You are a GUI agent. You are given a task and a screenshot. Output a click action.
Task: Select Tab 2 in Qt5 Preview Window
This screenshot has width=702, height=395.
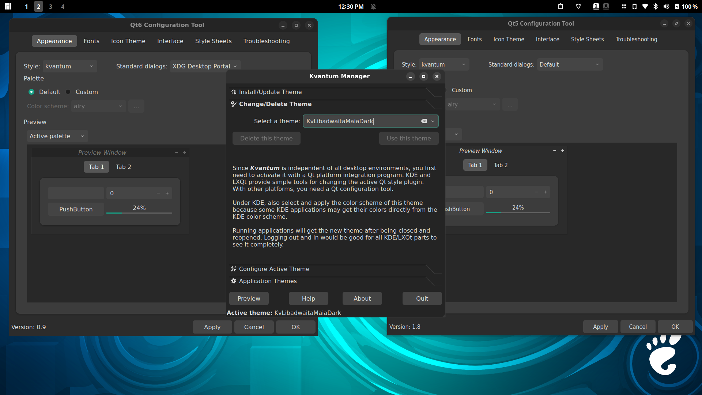[x=501, y=165]
